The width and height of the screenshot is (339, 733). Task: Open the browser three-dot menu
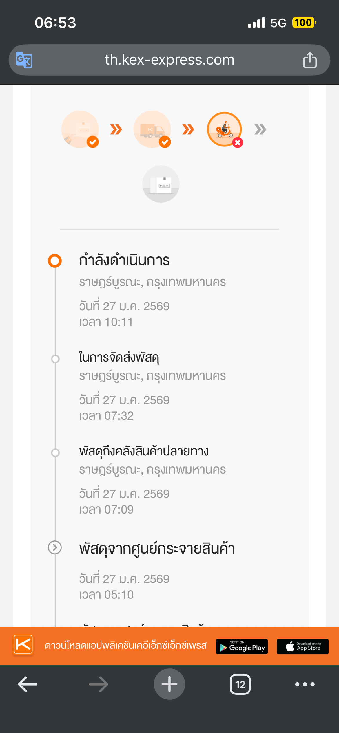pos(305,684)
